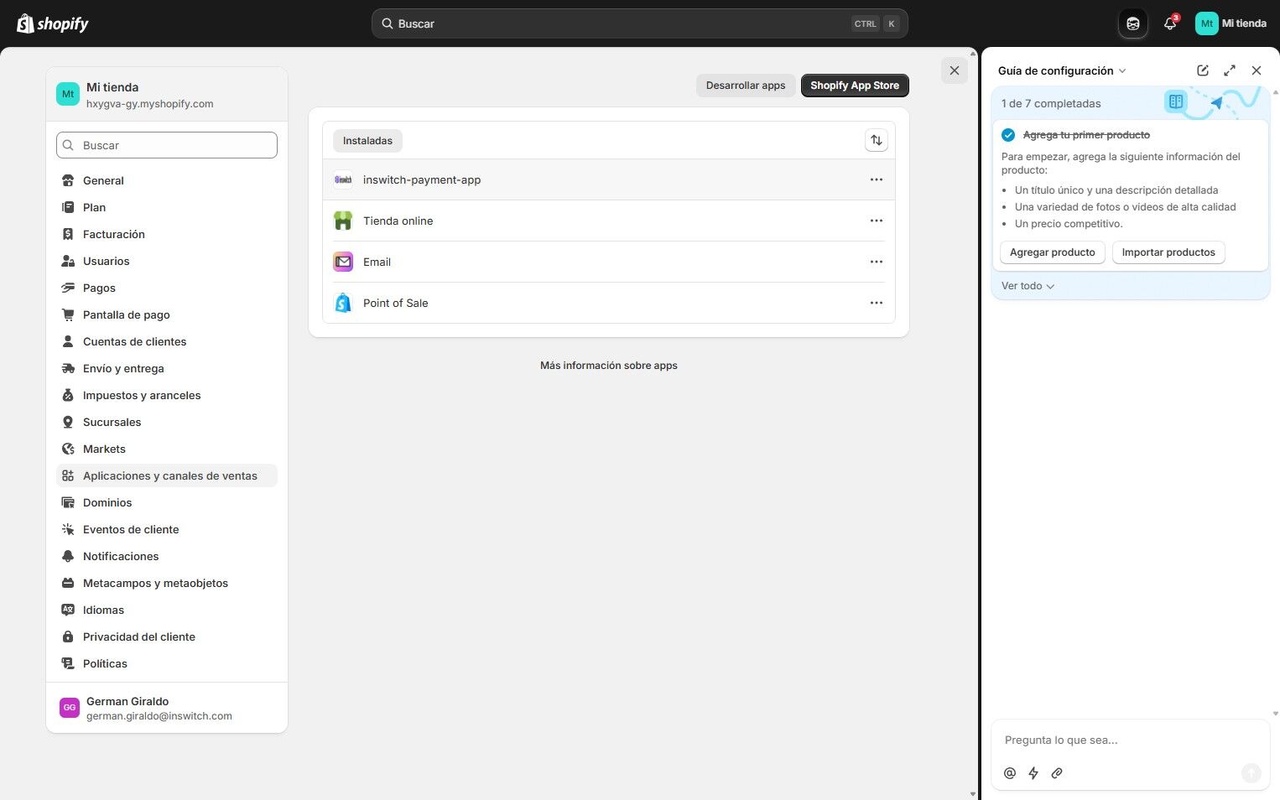Image resolution: width=1280 pixels, height=800 pixels.
Task: Open General settings
Action: tap(167, 180)
